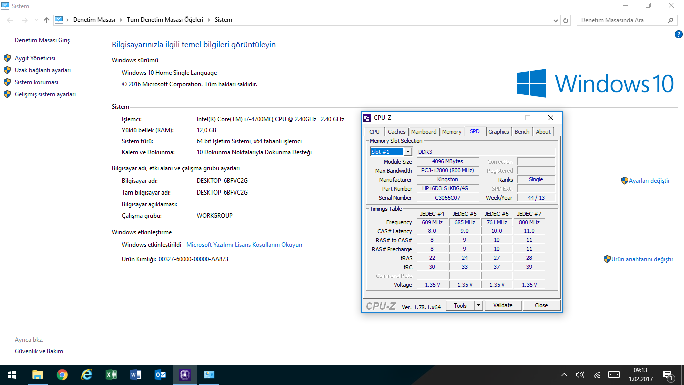Click the Validate button in CPU-Z
The width and height of the screenshot is (684, 385).
pyautogui.click(x=503, y=305)
